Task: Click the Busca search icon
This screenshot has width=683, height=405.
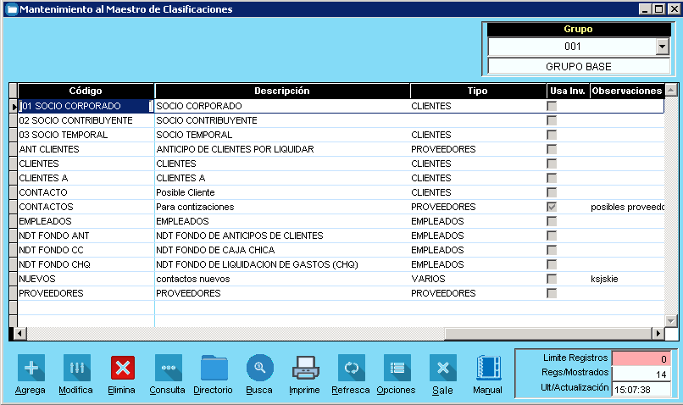Action: 259,368
